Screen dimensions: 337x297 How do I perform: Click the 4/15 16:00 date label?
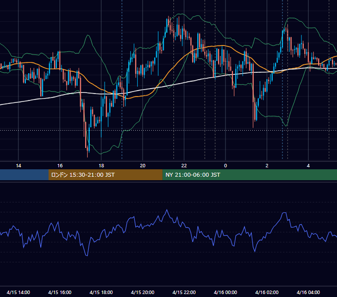tap(60, 292)
